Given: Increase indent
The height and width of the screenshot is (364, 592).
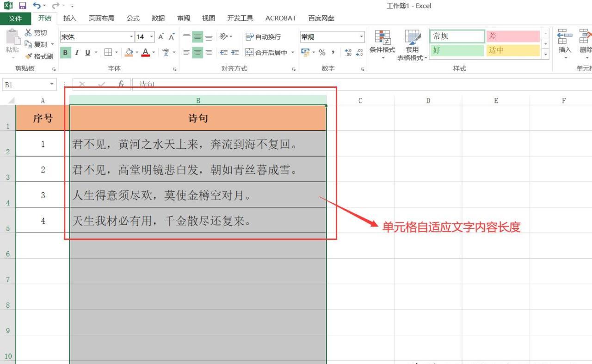Looking at the screenshot, I should tap(234, 52).
